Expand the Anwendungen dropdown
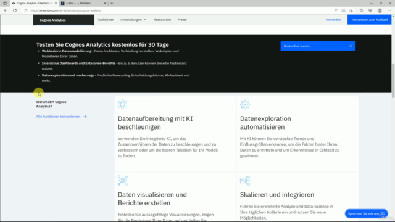 (x=133, y=20)
